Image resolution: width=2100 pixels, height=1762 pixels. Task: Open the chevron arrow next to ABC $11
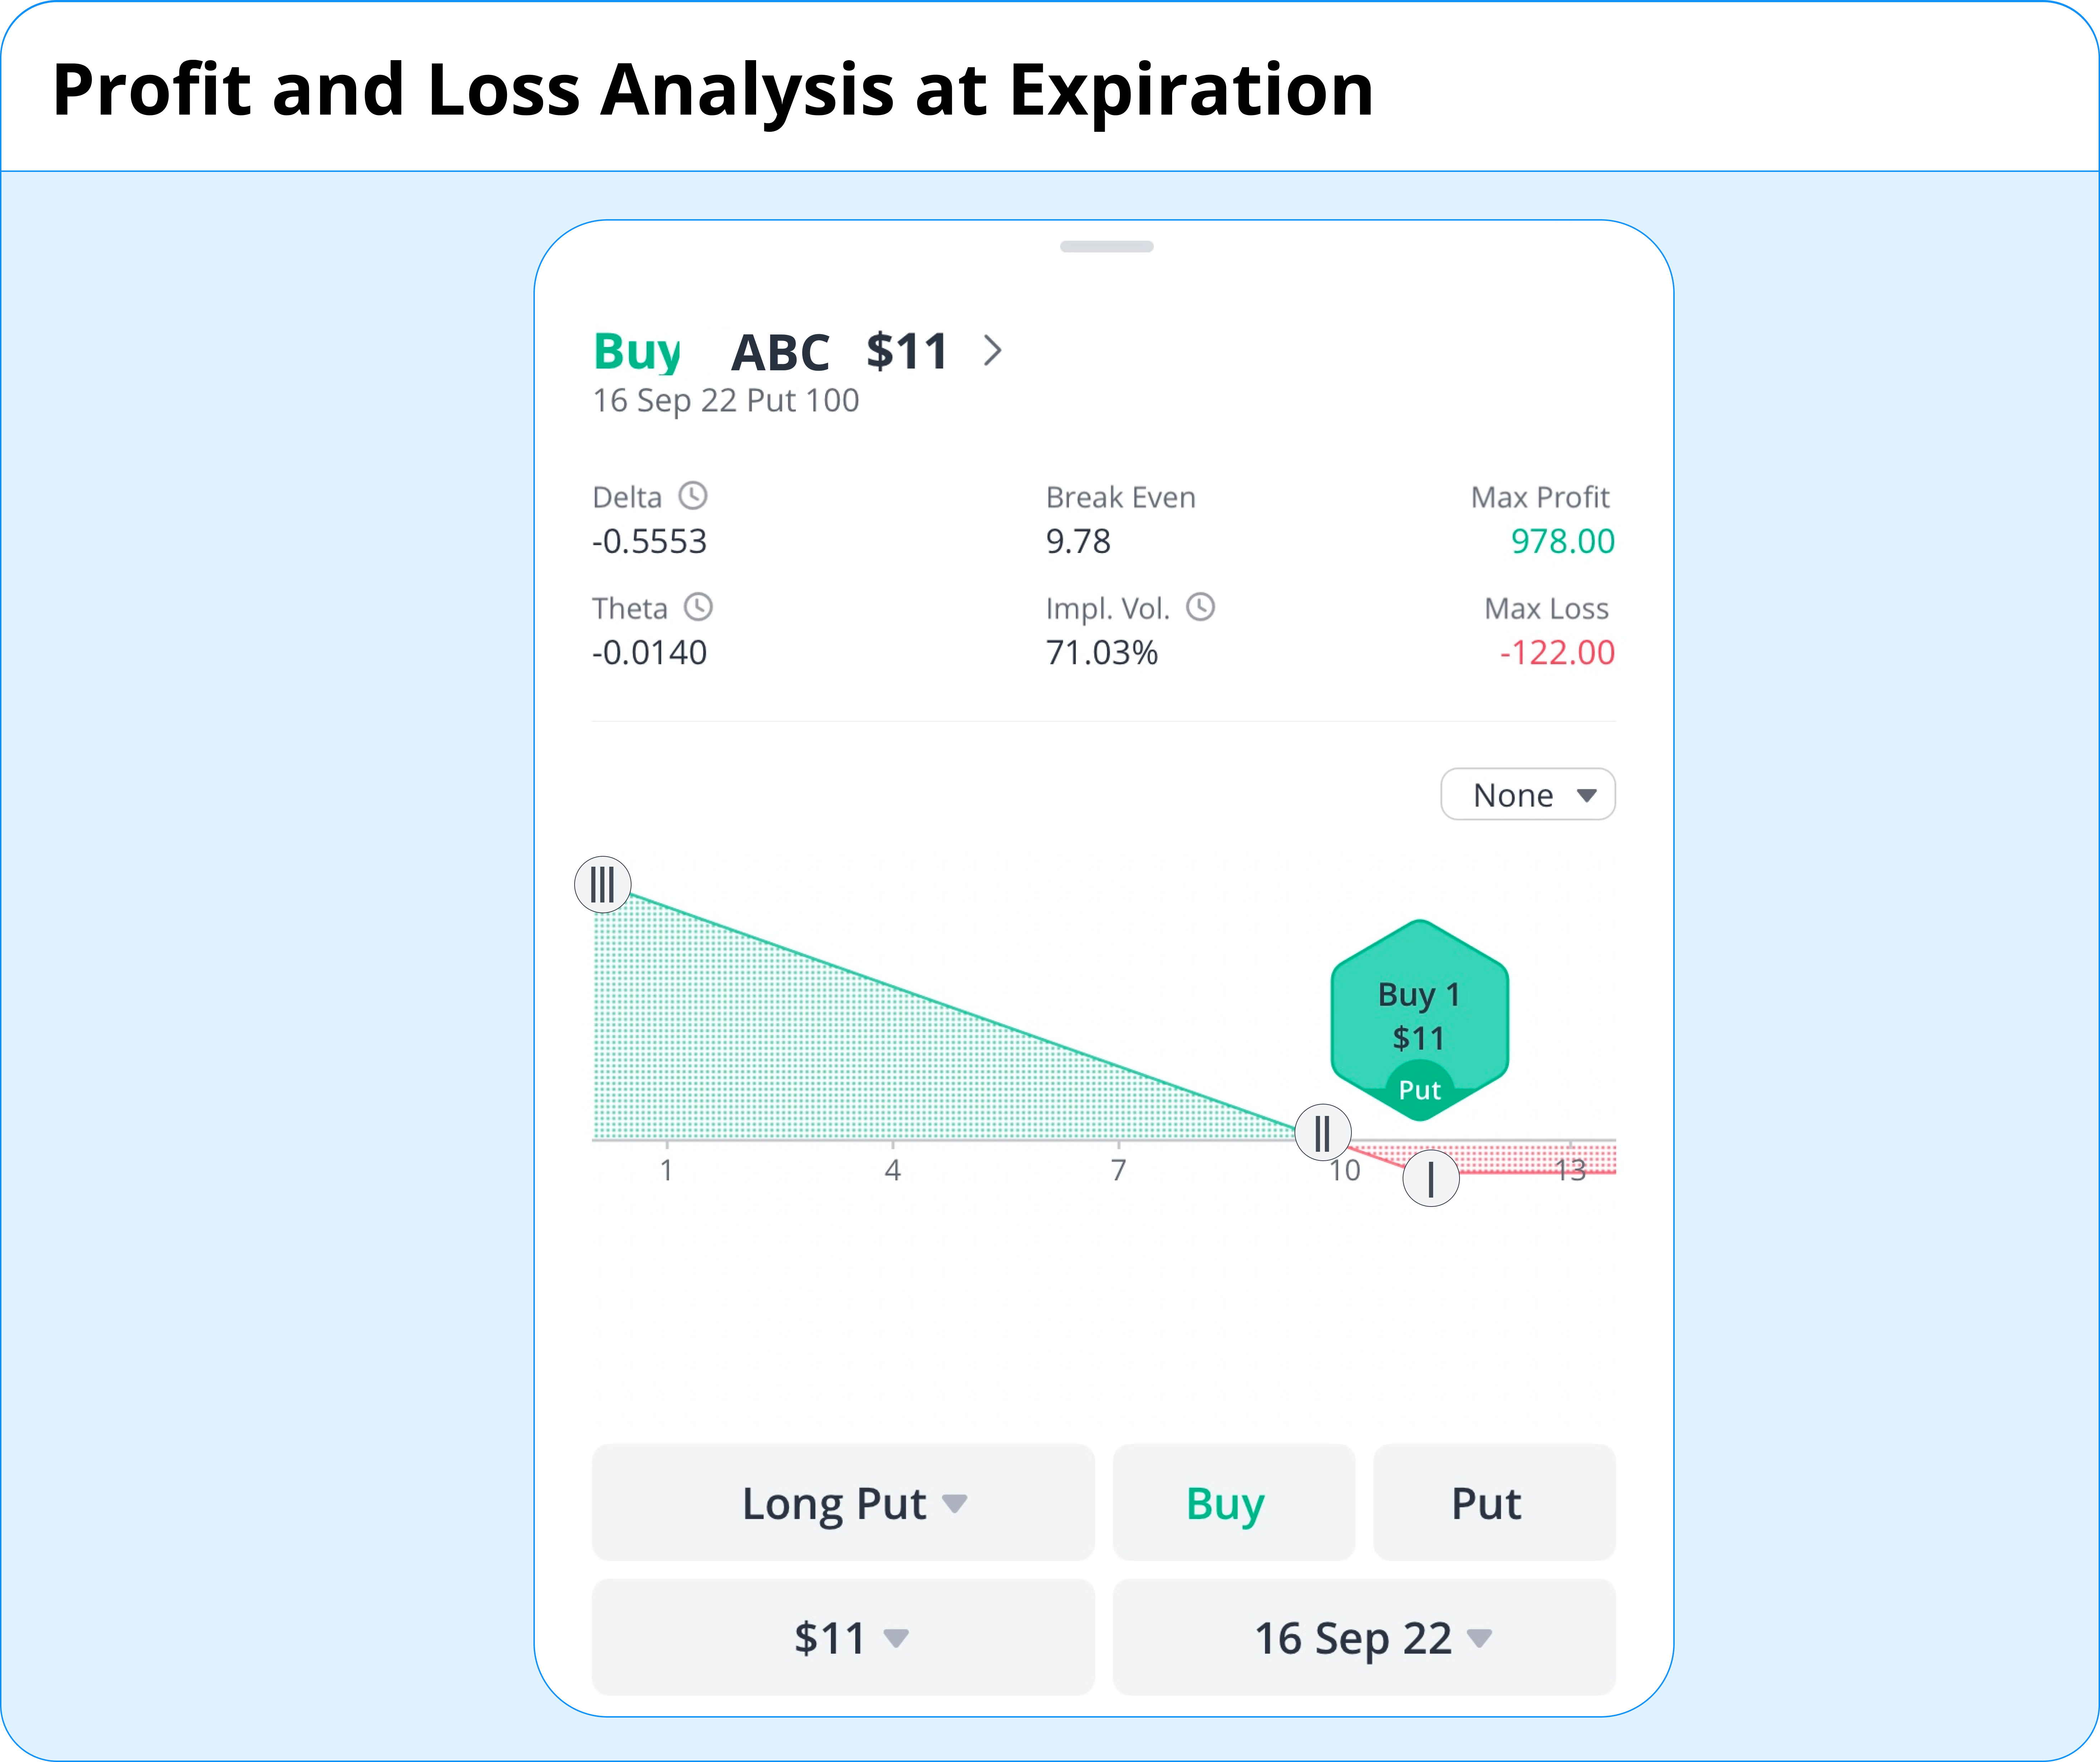[992, 351]
